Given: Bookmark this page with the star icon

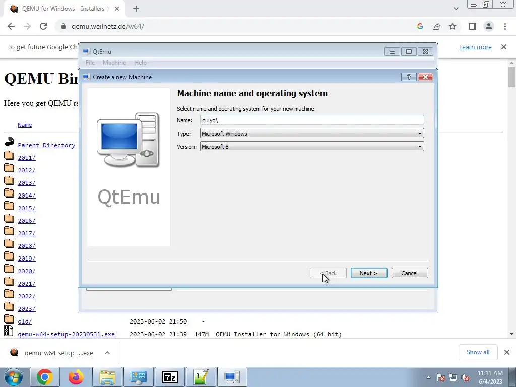Looking at the screenshot, I should pos(453,26).
